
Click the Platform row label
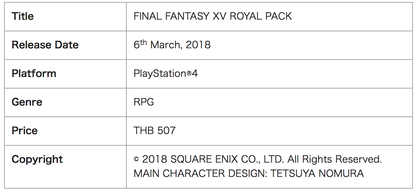point(34,74)
